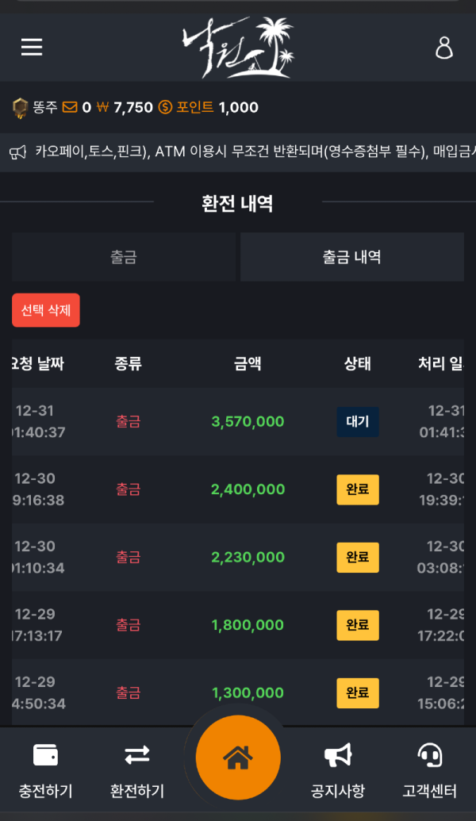Open the user profile icon

point(444,48)
